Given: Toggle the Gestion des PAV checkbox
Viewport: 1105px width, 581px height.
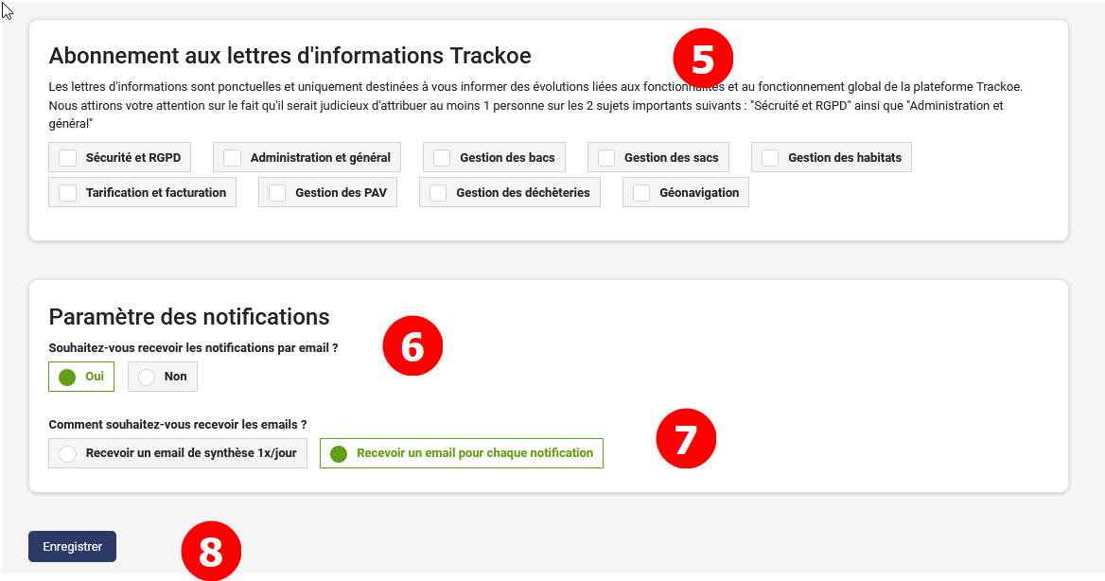Looking at the screenshot, I should pos(277,193).
